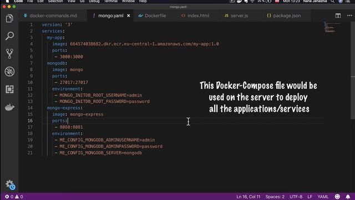Screen dimensions: 355x200
Task: Click '8080:8081' port mapping text
Action: pyautogui.click(x=71, y=127)
